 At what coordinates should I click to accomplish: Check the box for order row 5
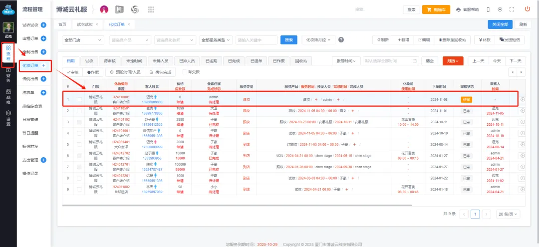[x=79, y=144]
